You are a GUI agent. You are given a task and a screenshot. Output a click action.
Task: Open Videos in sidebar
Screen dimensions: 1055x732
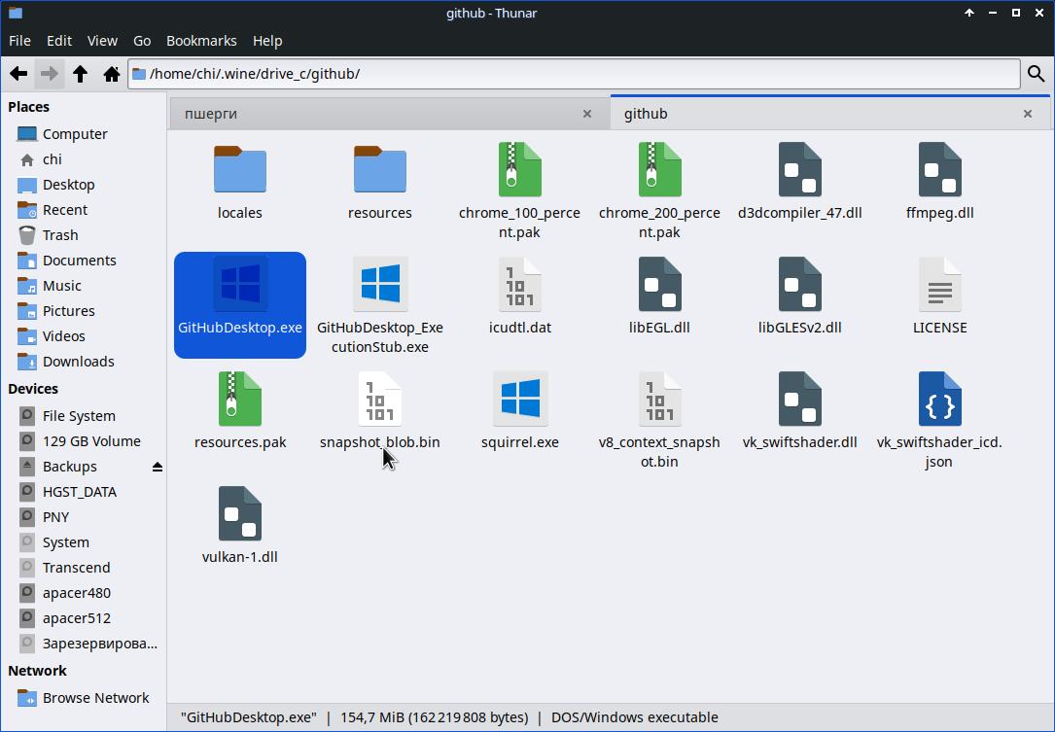tap(64, 335)
